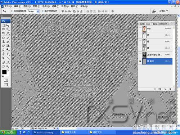The height and width of the screenshot is (135, 180).
Task: Delete current channel trash icon
Action: pos(170,89)
